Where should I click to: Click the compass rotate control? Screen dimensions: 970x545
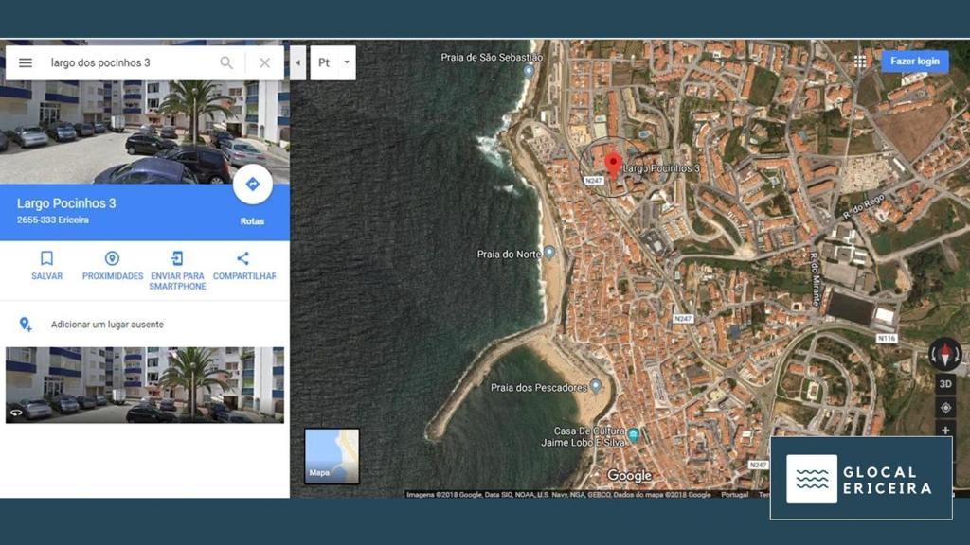(945, 355)
